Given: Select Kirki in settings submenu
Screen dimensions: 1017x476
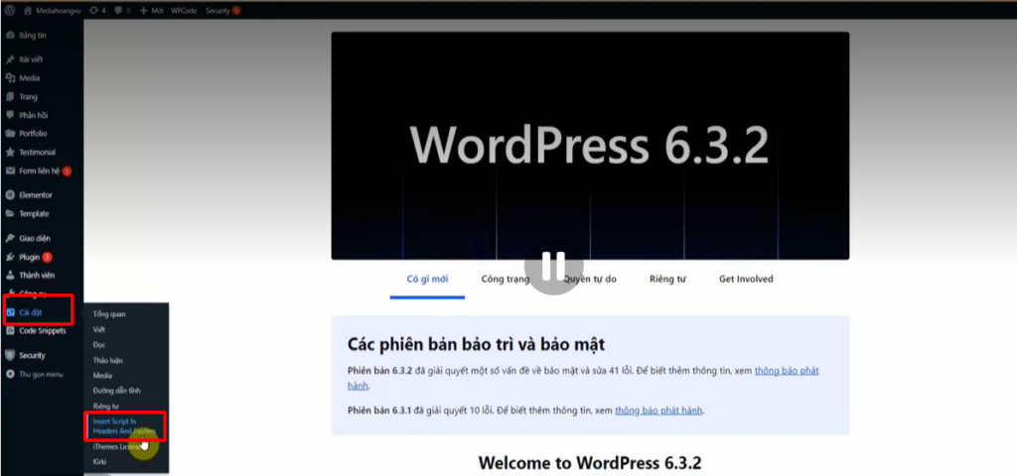Looking at the screenshot, I should click(x=99, y=462).
